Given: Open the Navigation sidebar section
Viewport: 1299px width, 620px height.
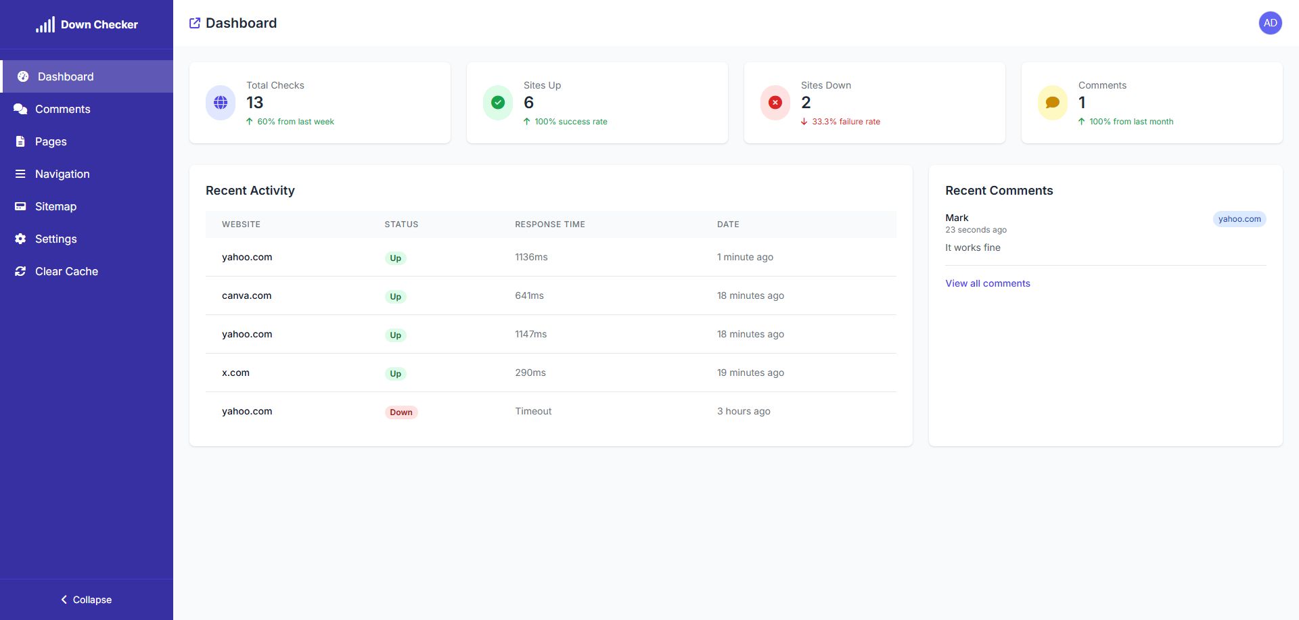Looking at the screenshot, I should pyautogui.click(x=62, y=174).
